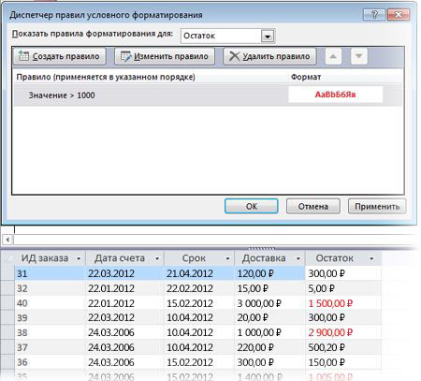The width and height of the screenshot is (421, 381).
Task: Click the Остаток value 150,00 ₽
Action: click(x=327, y=362)
